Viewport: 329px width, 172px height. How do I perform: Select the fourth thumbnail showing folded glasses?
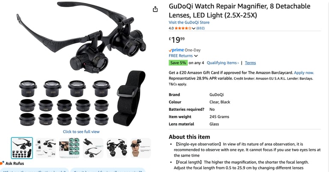pos(93,148)
